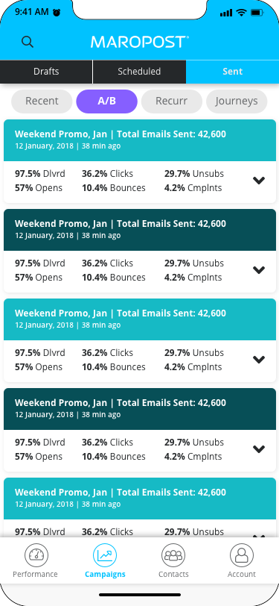Open the search magnifier icon
The width and height of the screenshot is (279, 606).
[x=28, y=41]
